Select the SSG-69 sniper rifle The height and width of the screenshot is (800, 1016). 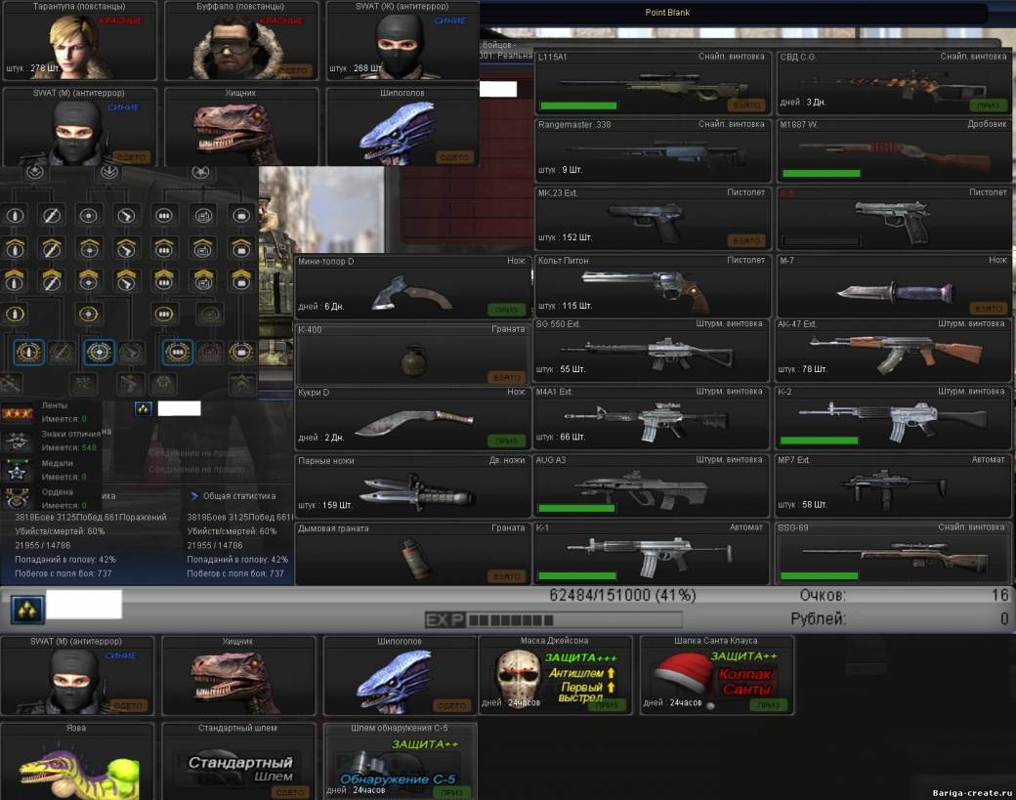(x=892, y=553)
